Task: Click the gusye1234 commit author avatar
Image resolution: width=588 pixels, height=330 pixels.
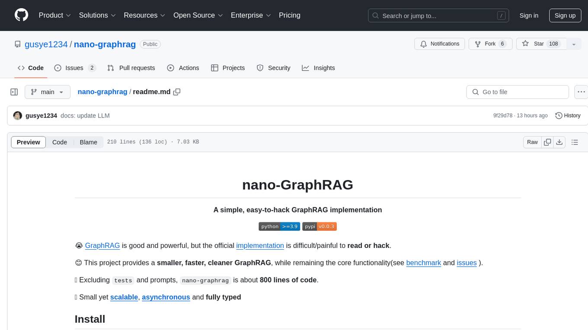Action: coord(18,116)
